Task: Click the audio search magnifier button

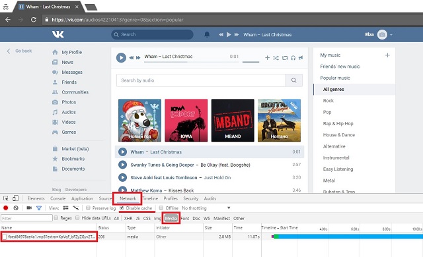Action: coord(293,80)
